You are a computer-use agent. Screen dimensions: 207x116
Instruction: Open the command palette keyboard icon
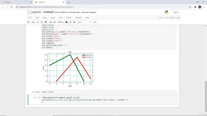coord(95,22)
